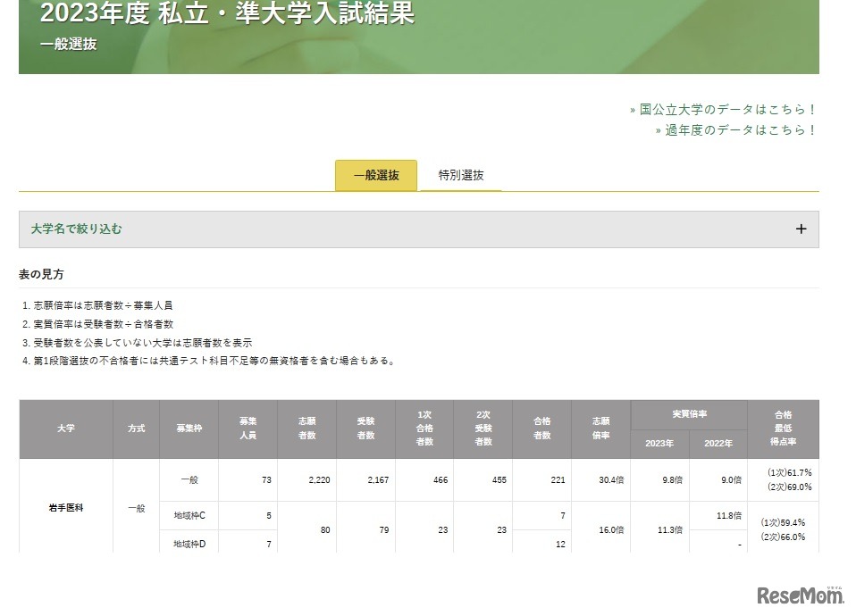Switch to the 一般選抜 tab
Image resolution: width=856 pixels, height=616 pixels.
point(375,175)
